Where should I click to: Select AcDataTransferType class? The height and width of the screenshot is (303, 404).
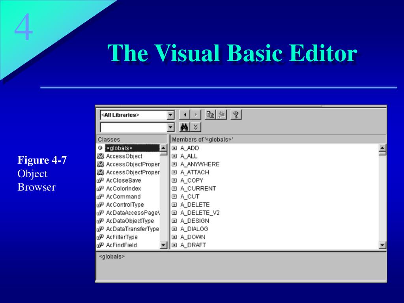click(x=133, y=229)
